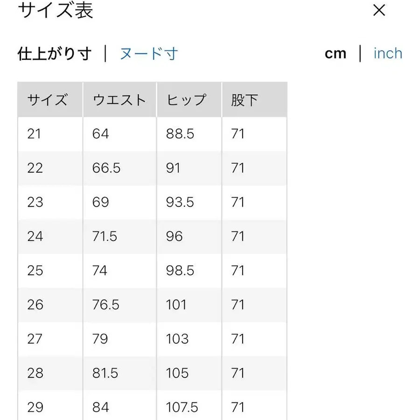
Task: Click the row for size 25
Action: coord(35,271)
